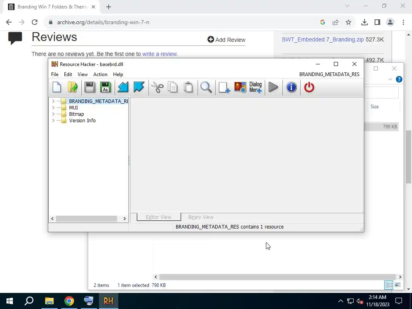The image size is (412, 309).
Task: Select the MUI folder in the tree
Action: pos(73,107)
